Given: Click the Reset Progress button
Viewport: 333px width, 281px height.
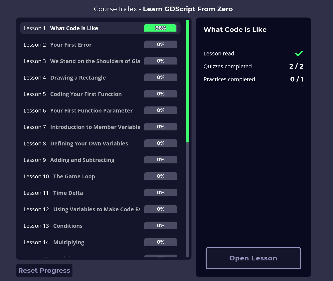Looking at the screenshot, I should tap(44, 271).
